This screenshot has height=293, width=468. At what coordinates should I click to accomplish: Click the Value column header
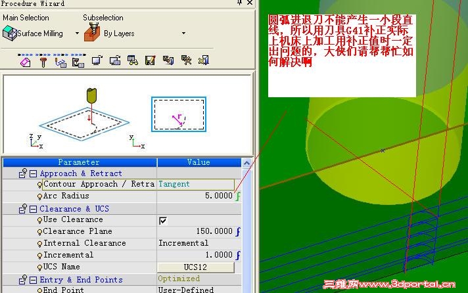click(x=199, y=162)
